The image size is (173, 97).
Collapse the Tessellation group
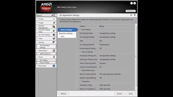coord(80,81)
